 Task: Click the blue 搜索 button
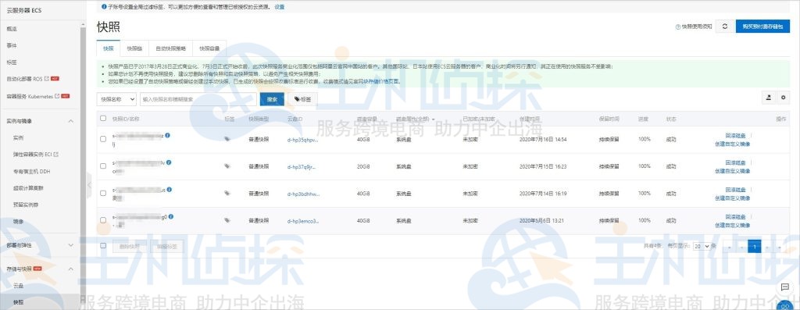[272, 99]
